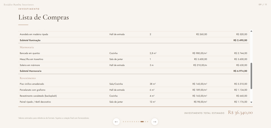
Task: Click the '6 m²' quantity
Action: coord(152,90)
